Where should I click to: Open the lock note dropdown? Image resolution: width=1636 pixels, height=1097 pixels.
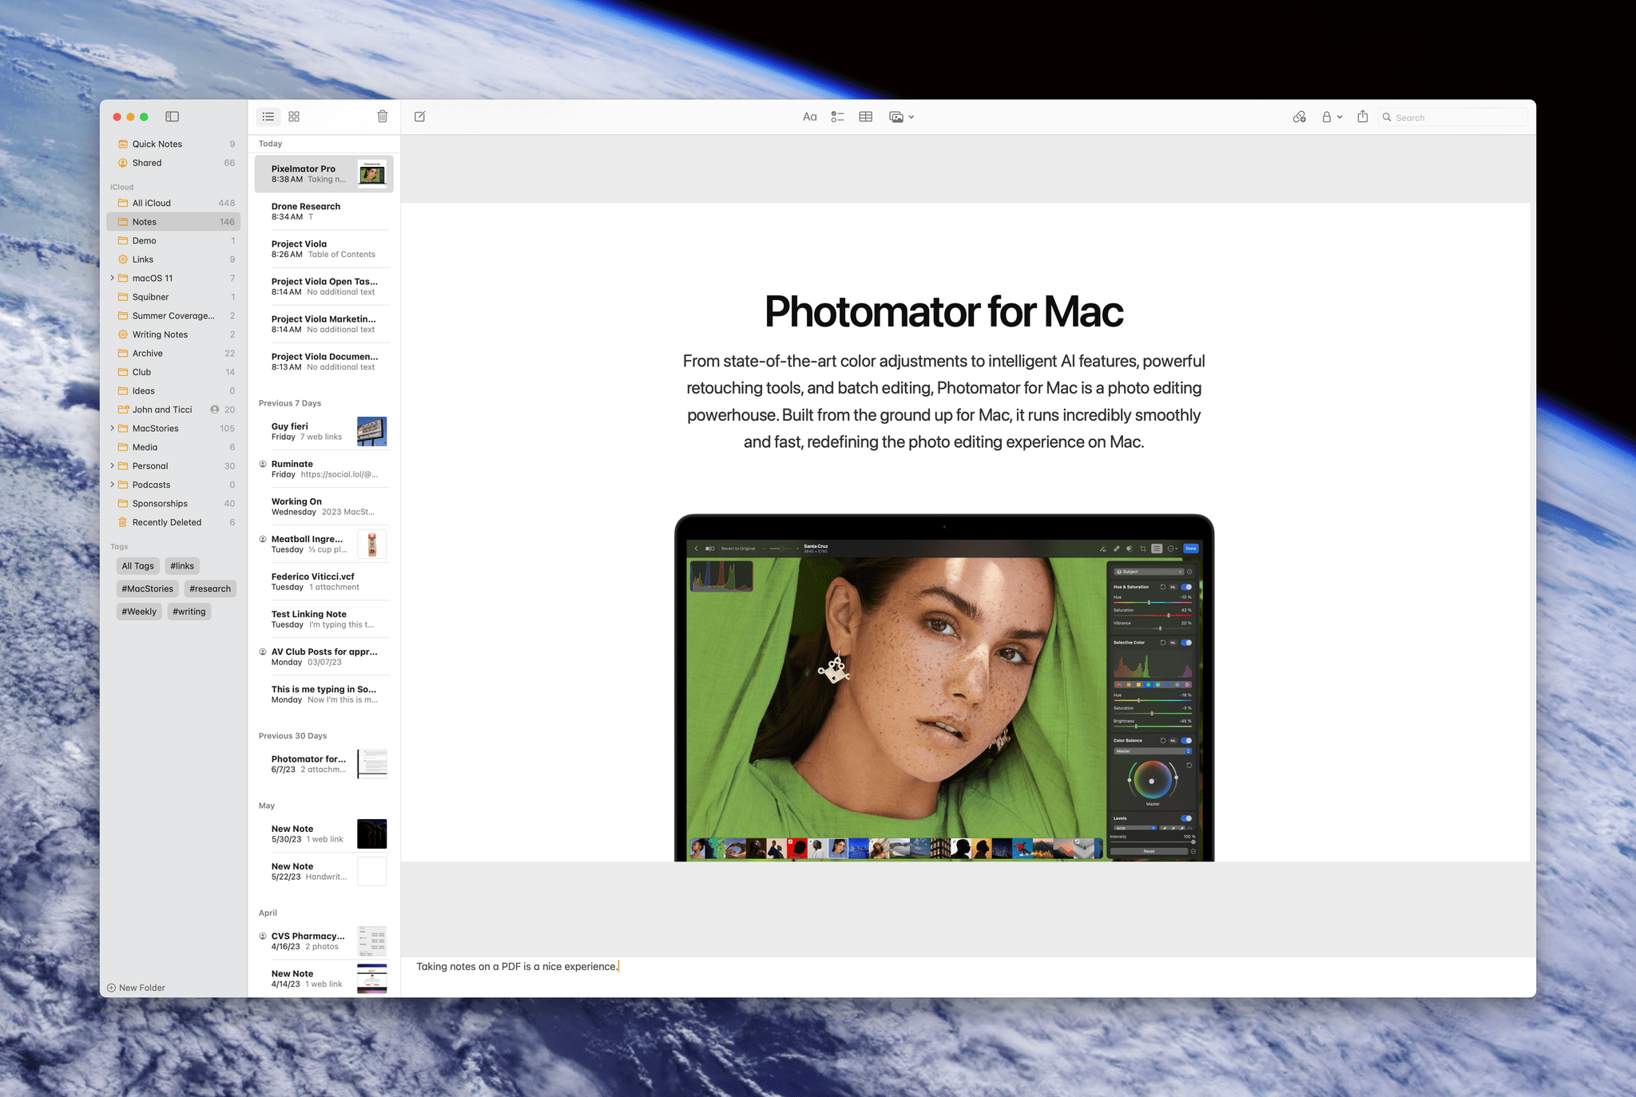pos(1332,117)
